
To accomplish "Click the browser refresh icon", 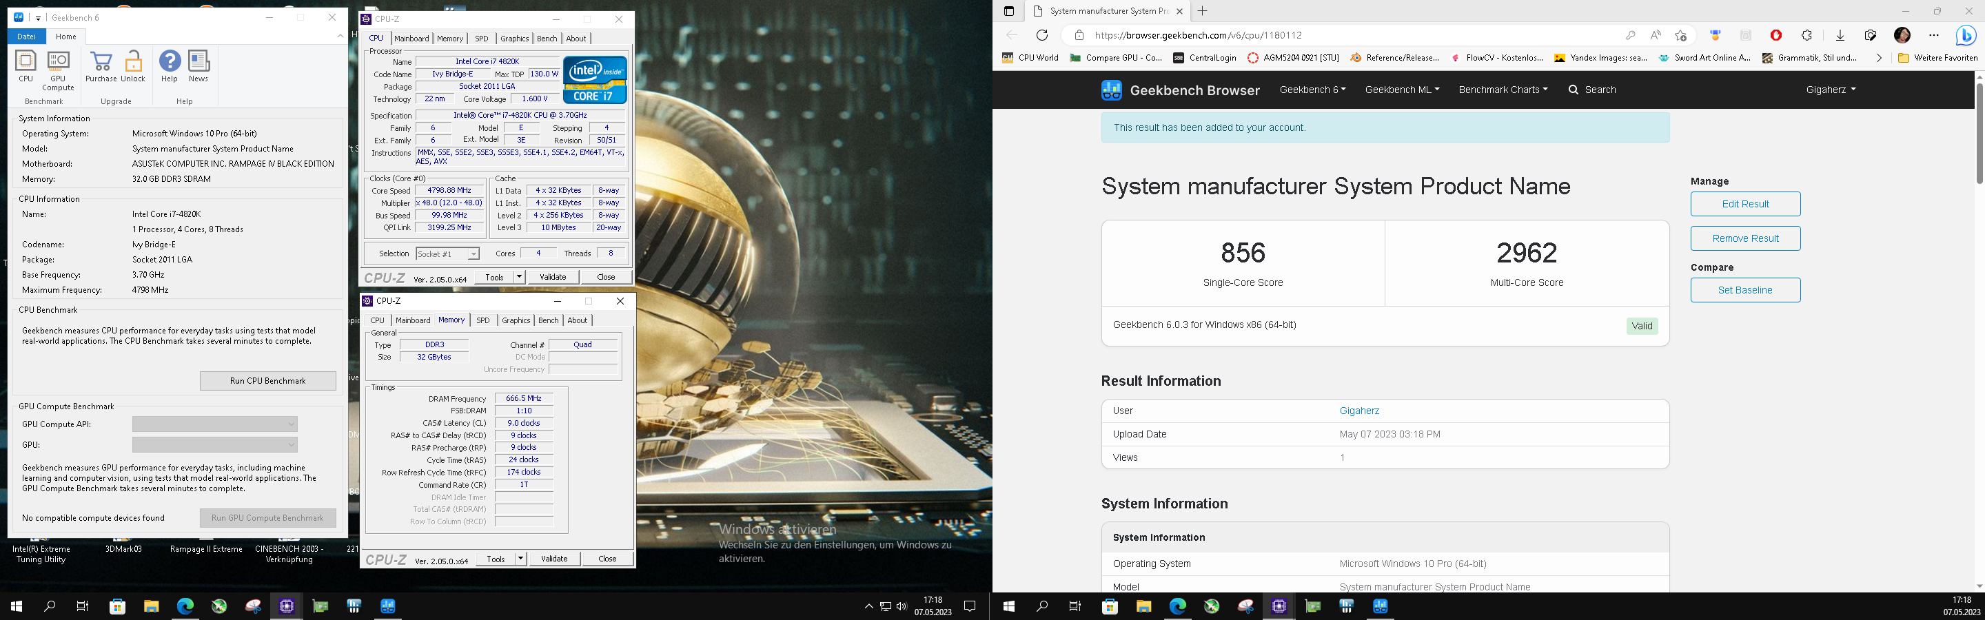I will point(1042,34).
